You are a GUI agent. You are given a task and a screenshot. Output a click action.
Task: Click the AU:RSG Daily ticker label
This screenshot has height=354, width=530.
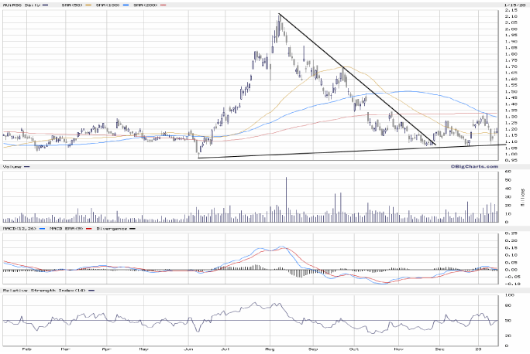pos(19,5)
